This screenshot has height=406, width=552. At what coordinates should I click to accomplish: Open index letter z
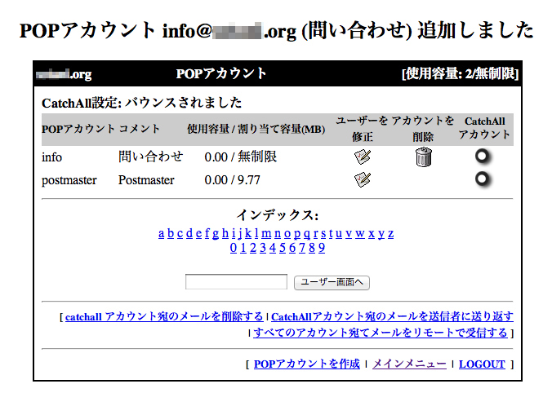391,233
